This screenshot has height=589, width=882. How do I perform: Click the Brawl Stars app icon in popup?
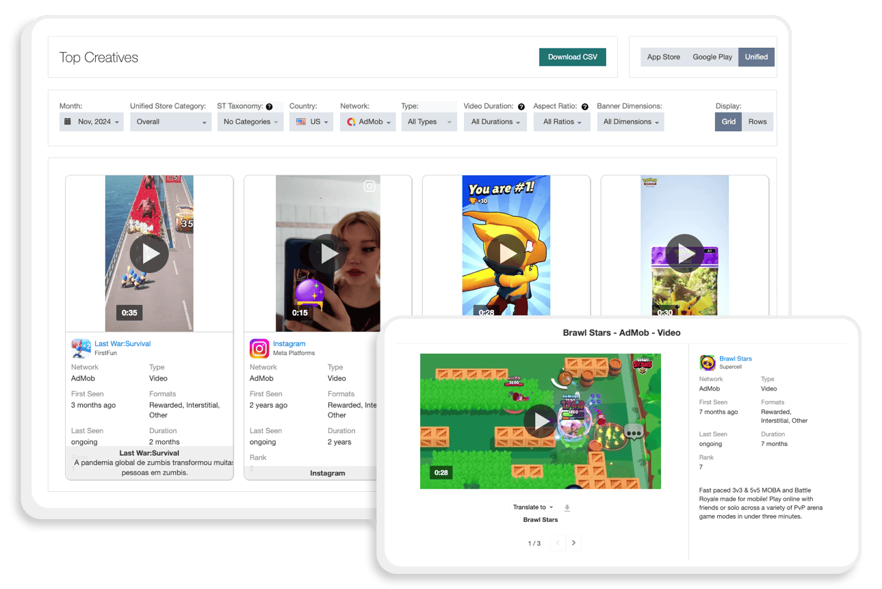(x=708, y=363)
